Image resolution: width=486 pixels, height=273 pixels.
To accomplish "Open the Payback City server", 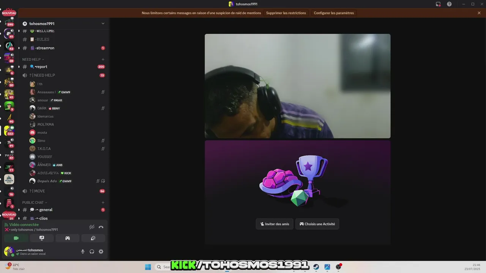I will click(x=9, y=179).
